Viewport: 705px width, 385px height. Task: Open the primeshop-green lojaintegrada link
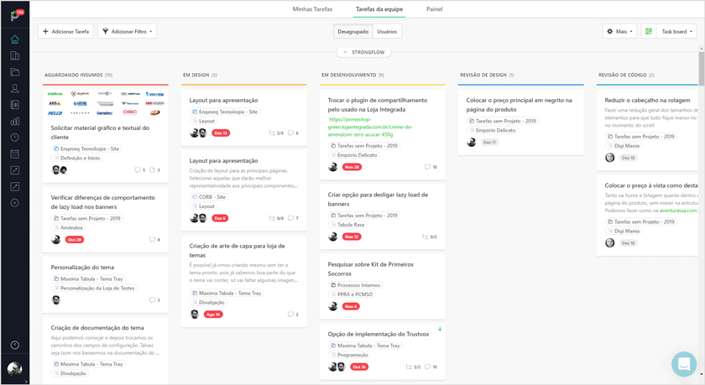coord(370,127)
